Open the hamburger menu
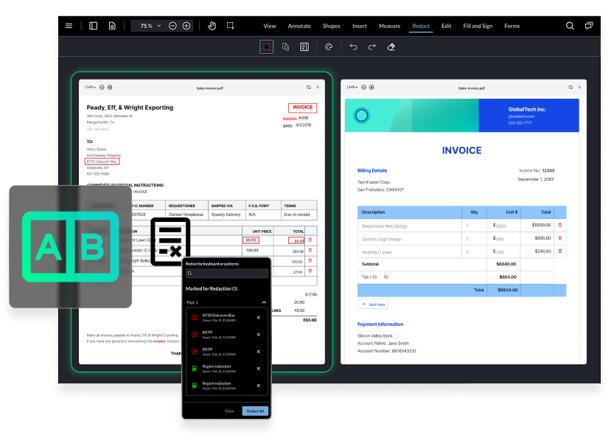The width and height of the screenshot is (611, 438). (69, 26)
